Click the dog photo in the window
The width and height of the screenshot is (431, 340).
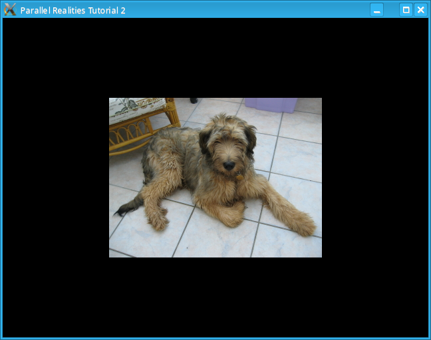[215, 178]
